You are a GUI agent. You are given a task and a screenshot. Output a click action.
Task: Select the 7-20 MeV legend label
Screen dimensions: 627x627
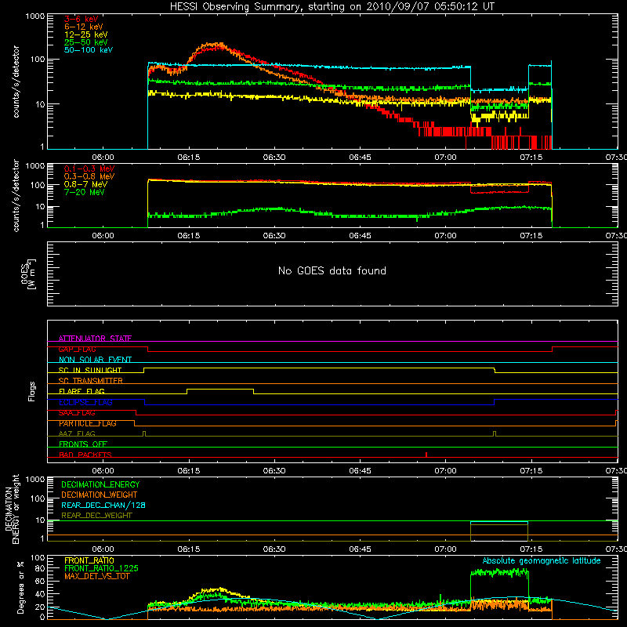click(85, 192)
